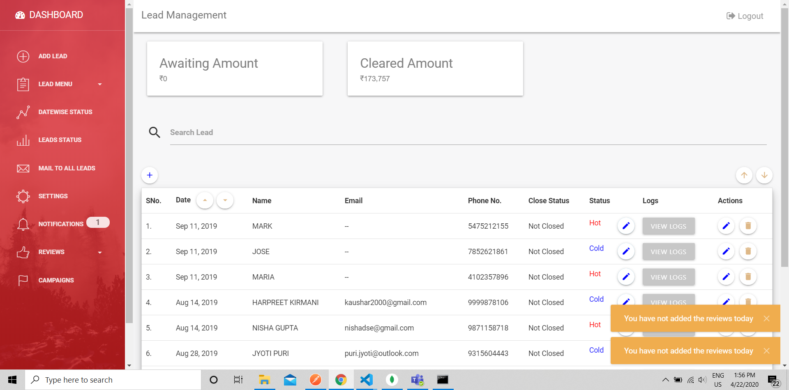This screenshot has width=789, height=390.
Task: Click the DASHBOARD title link
Action: pos(56,15)
